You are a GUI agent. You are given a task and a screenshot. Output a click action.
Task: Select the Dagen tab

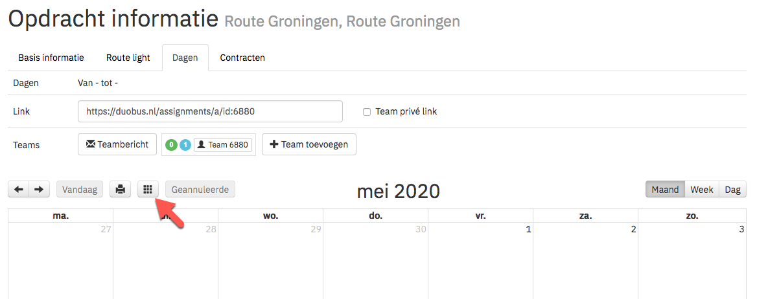[x=185, y=58]
